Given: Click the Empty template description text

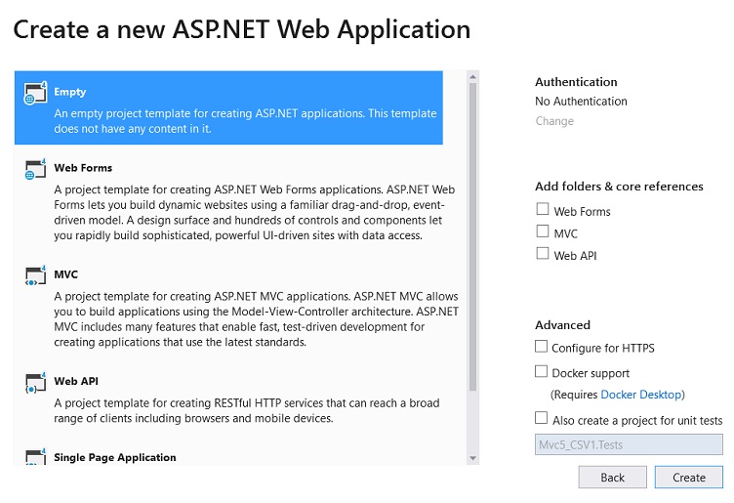Looking at the screenshot, I should (x=245, y=121).
